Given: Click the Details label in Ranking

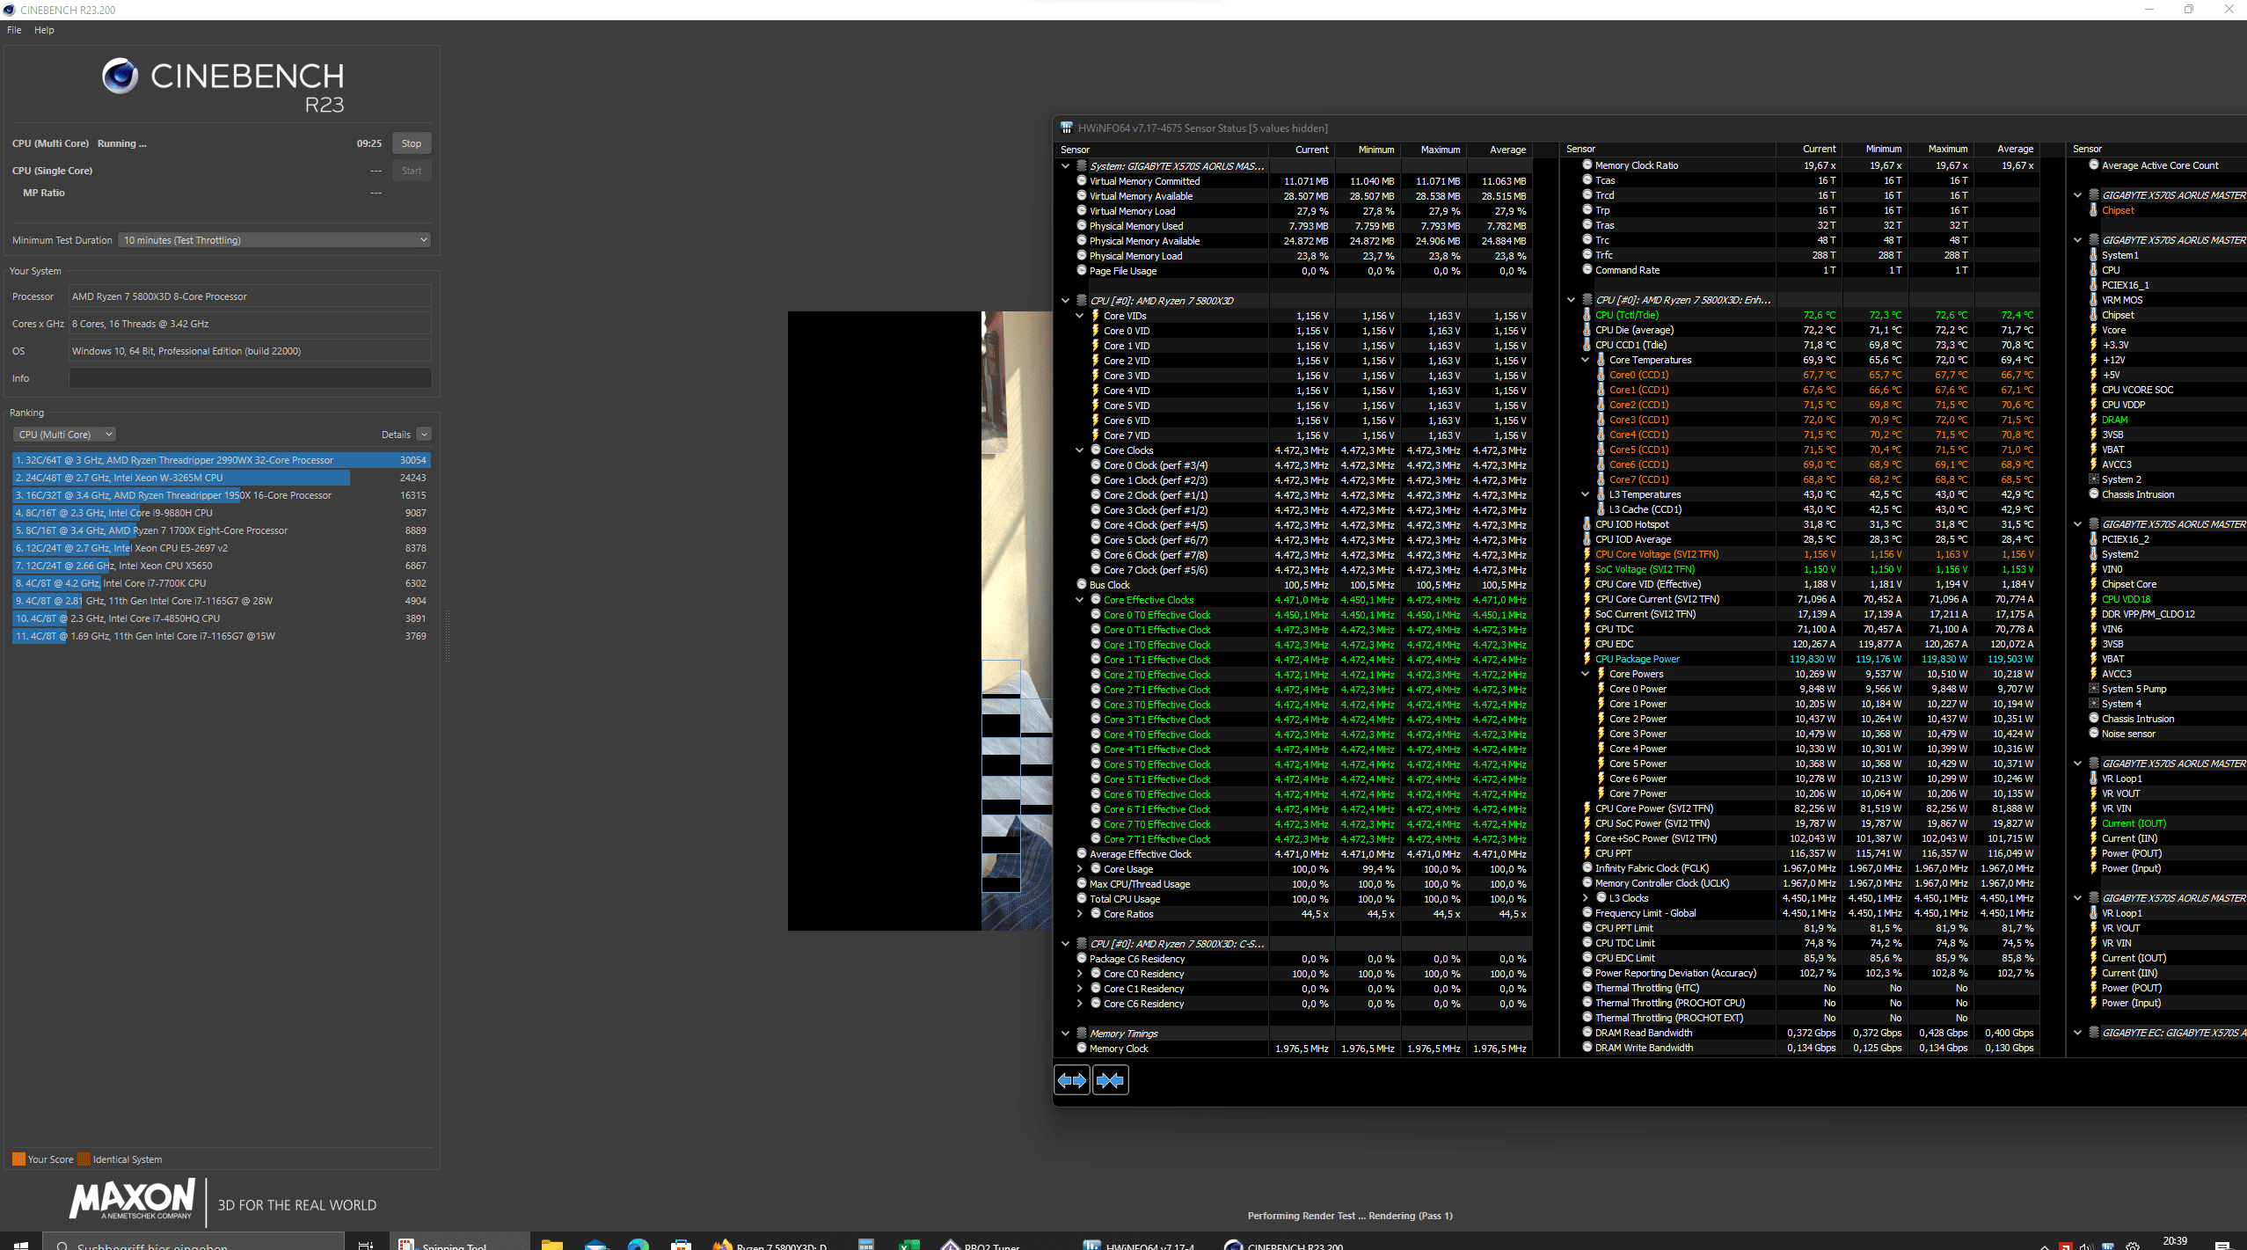Looking at the screenshot, I should click(x=396, y=435).
